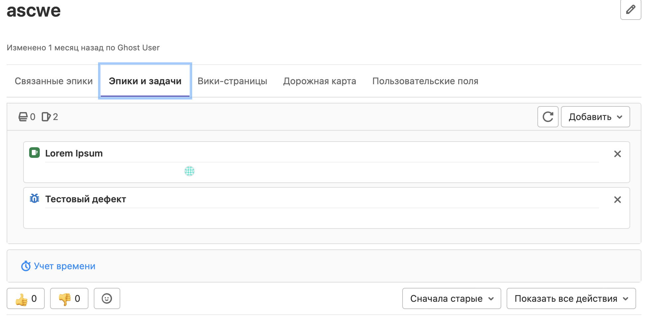Click the thumbs up reaction button

[26, 298]
